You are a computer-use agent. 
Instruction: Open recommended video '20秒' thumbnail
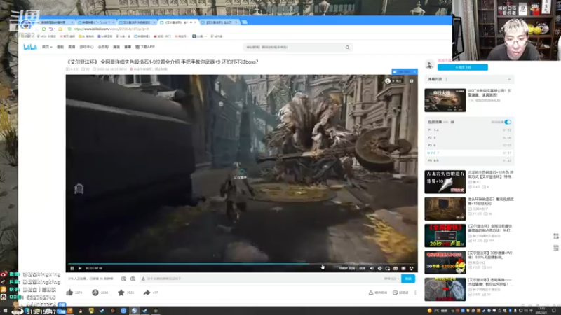tap(445, 236)
